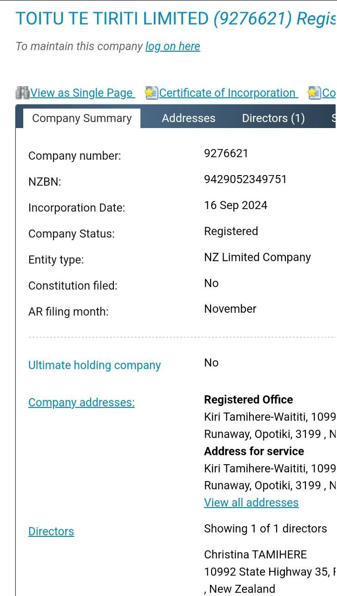Open the Directors section link
The image size is (337, 596).
(51, 532)
